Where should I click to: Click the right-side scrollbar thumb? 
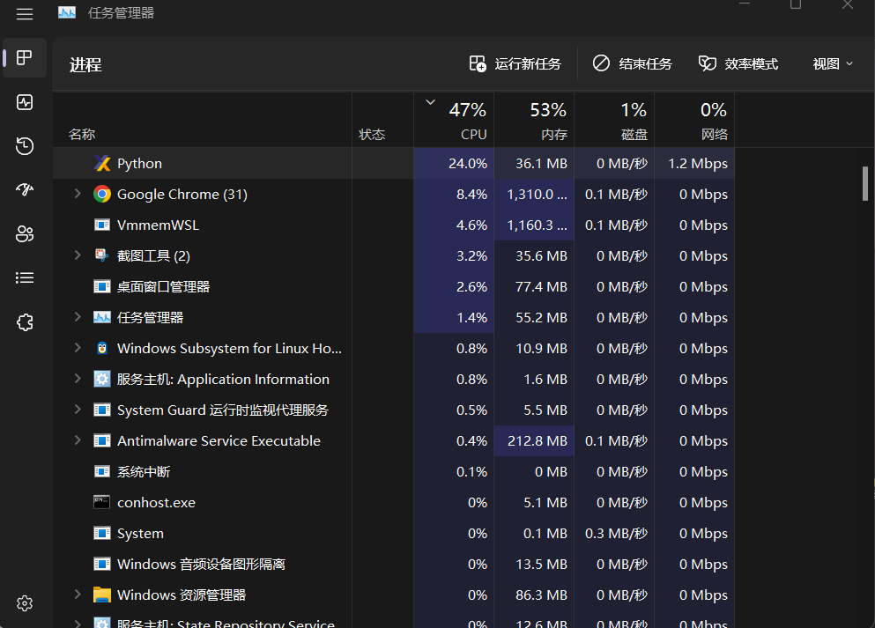865,185
